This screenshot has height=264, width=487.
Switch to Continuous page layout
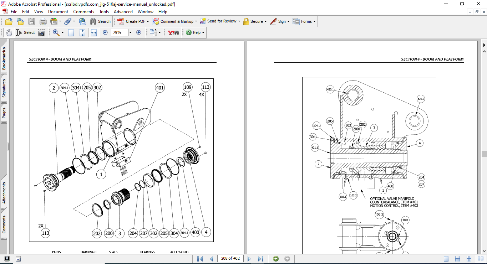point(457,259)
